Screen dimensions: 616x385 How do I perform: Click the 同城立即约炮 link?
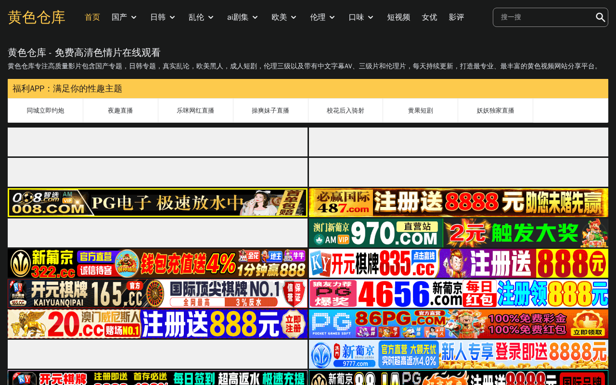[45, 111]
